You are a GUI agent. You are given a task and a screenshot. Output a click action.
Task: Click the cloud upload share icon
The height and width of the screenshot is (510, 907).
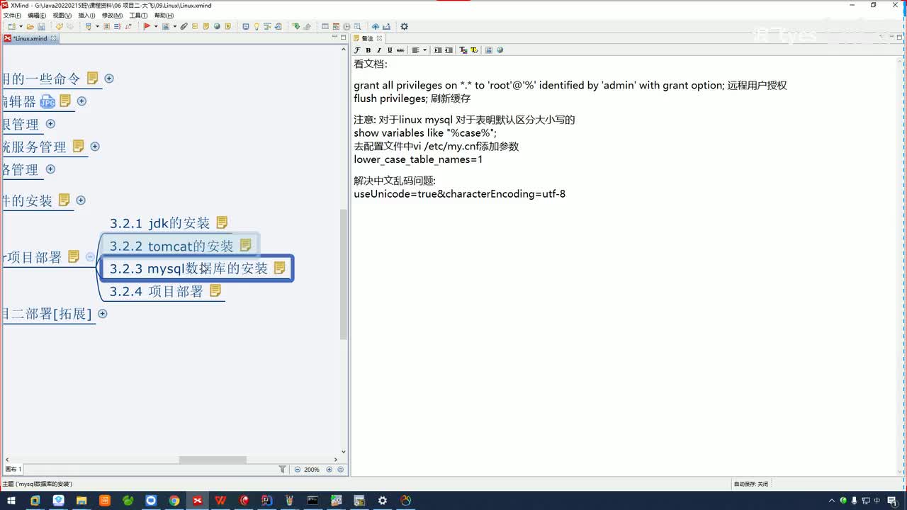click(x=376, y=27)
